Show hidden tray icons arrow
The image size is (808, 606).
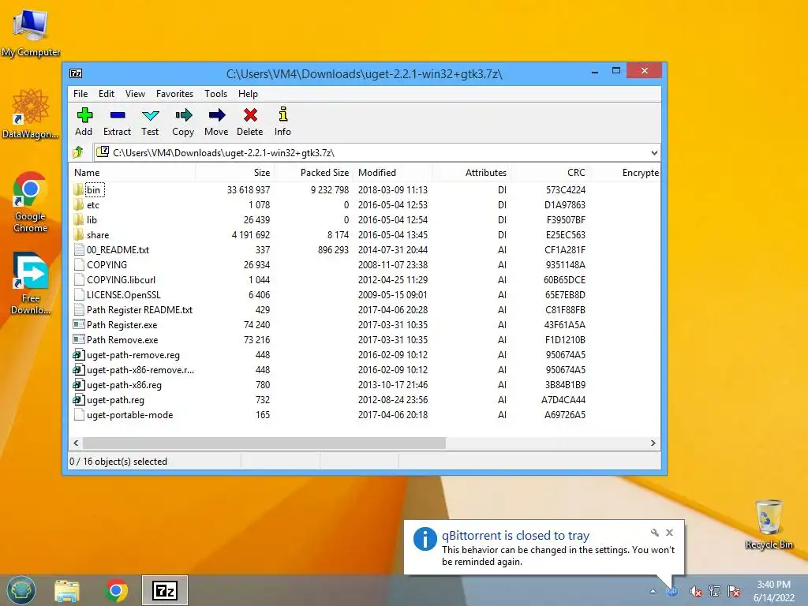pos(653,591)
